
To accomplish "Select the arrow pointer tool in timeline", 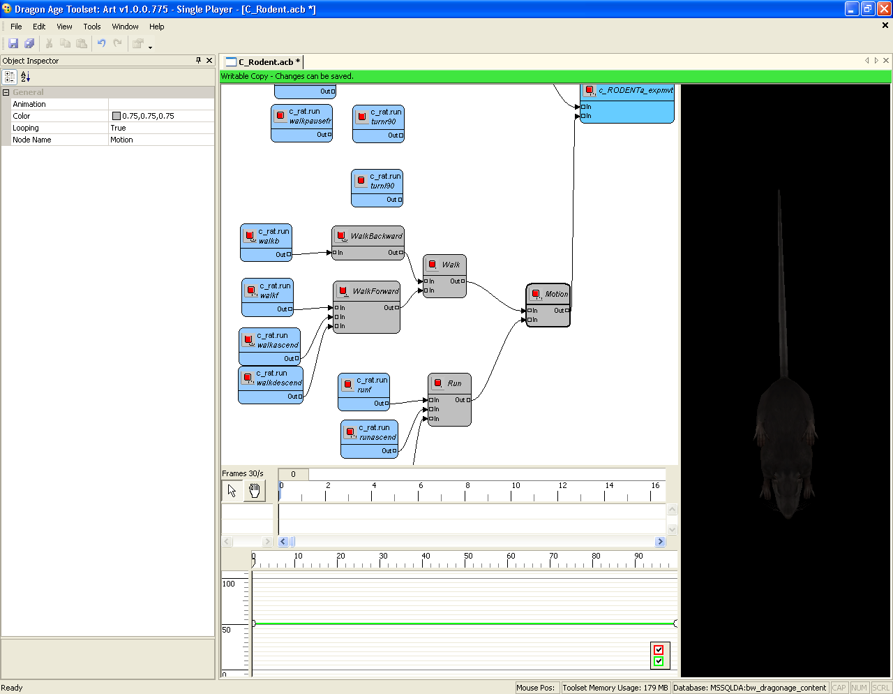I will tap(232, 491).
